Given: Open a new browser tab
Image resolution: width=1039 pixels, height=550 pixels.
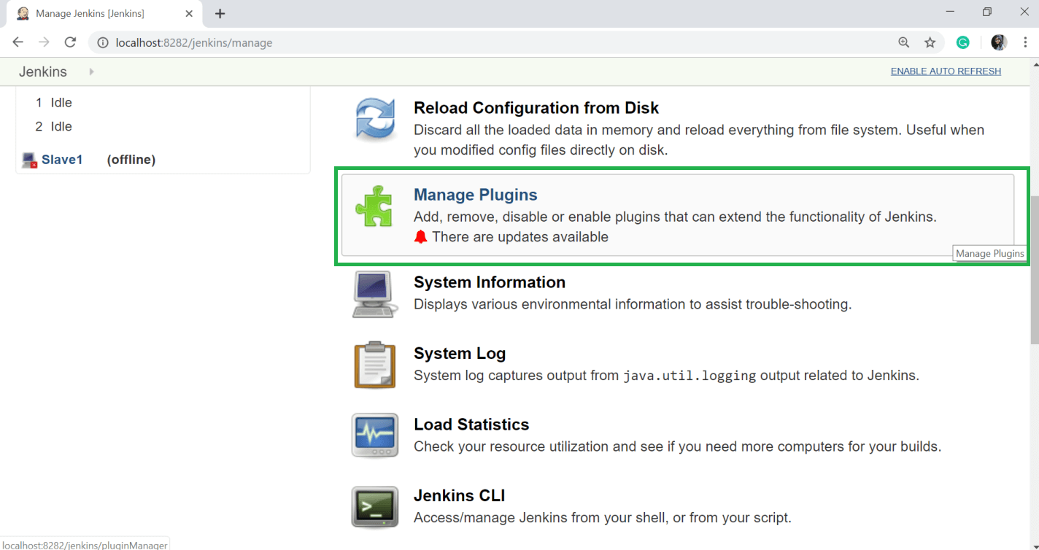Looking at the screenshot, I should [220, 14].
